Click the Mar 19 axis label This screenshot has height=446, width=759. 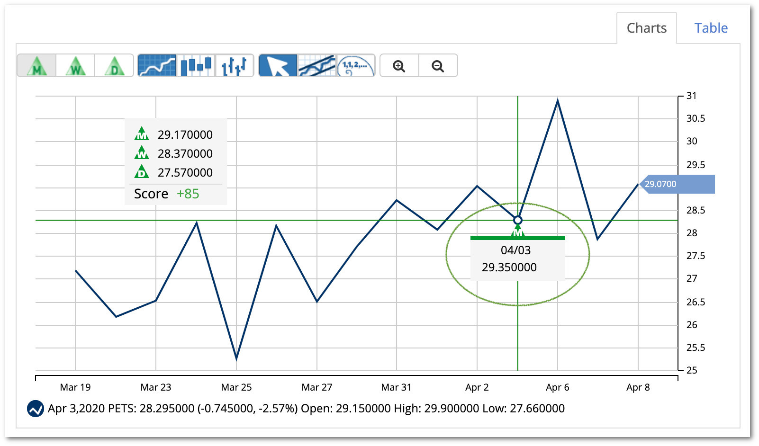pos(75,387)
